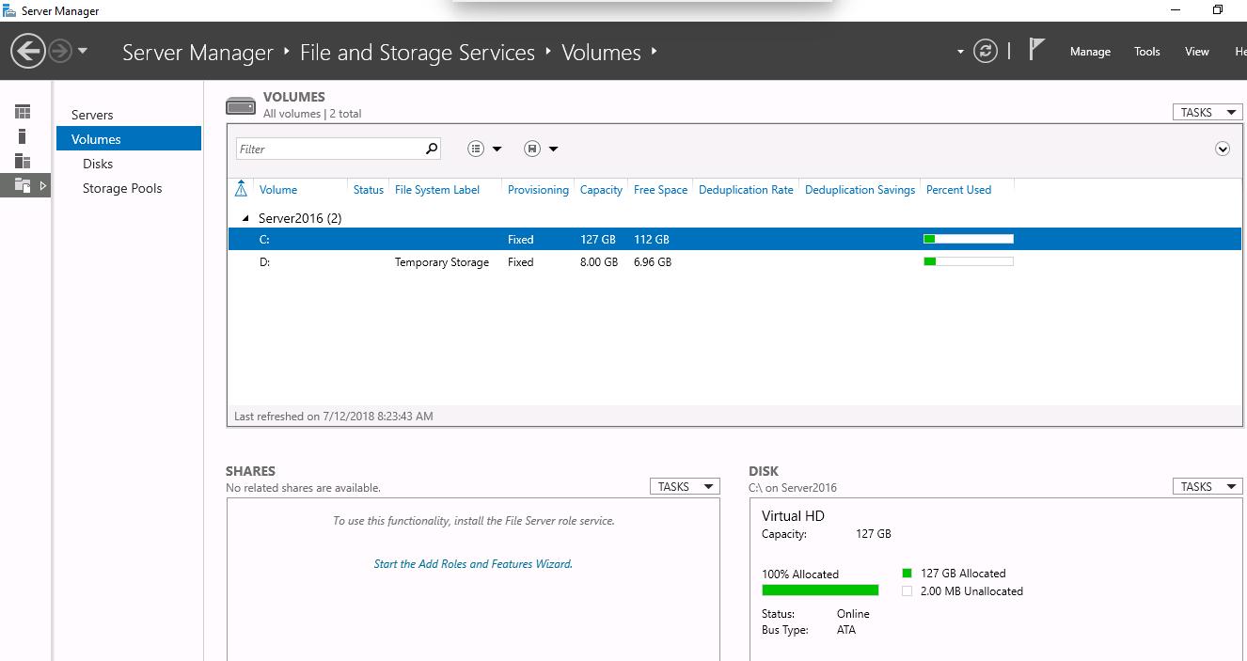
Task: Click the File and Storage Services icon
Action: 23,185
